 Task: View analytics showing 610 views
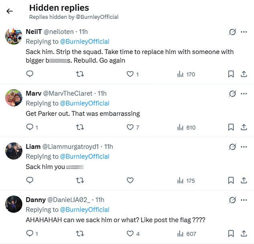pos(186,127)
